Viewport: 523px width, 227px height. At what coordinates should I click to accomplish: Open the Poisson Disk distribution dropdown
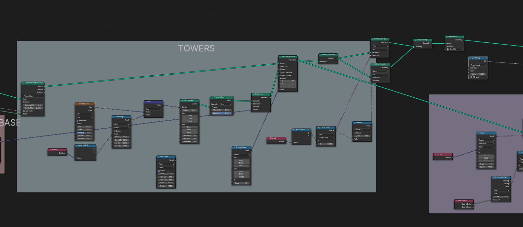(33, 96)
